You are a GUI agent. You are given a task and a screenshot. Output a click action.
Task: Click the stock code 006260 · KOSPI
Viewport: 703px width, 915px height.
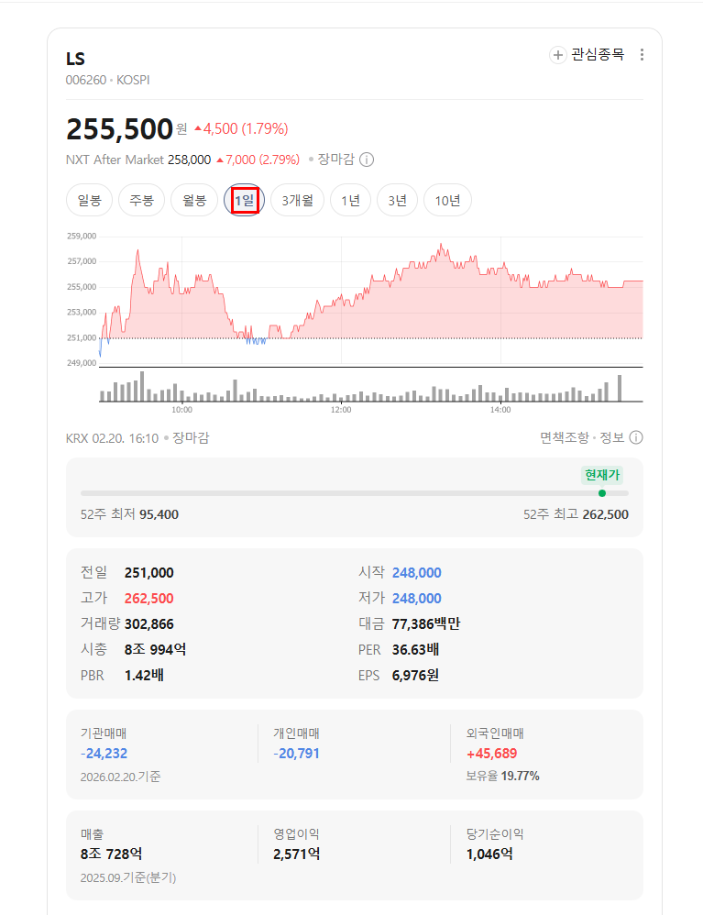point(108,80)
